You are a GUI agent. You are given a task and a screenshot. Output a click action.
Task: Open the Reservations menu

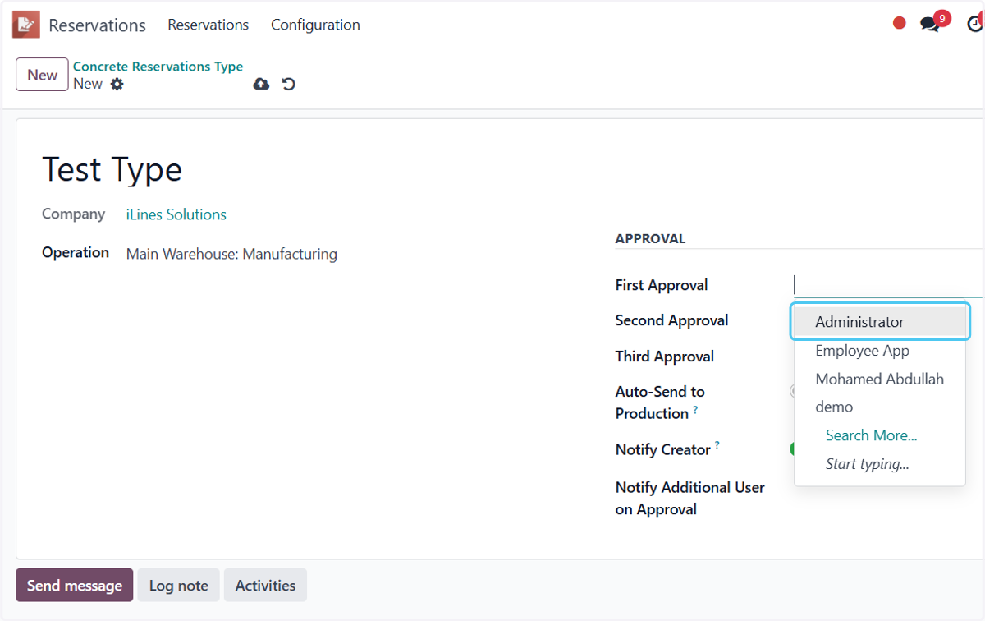[x=208, y=25]
